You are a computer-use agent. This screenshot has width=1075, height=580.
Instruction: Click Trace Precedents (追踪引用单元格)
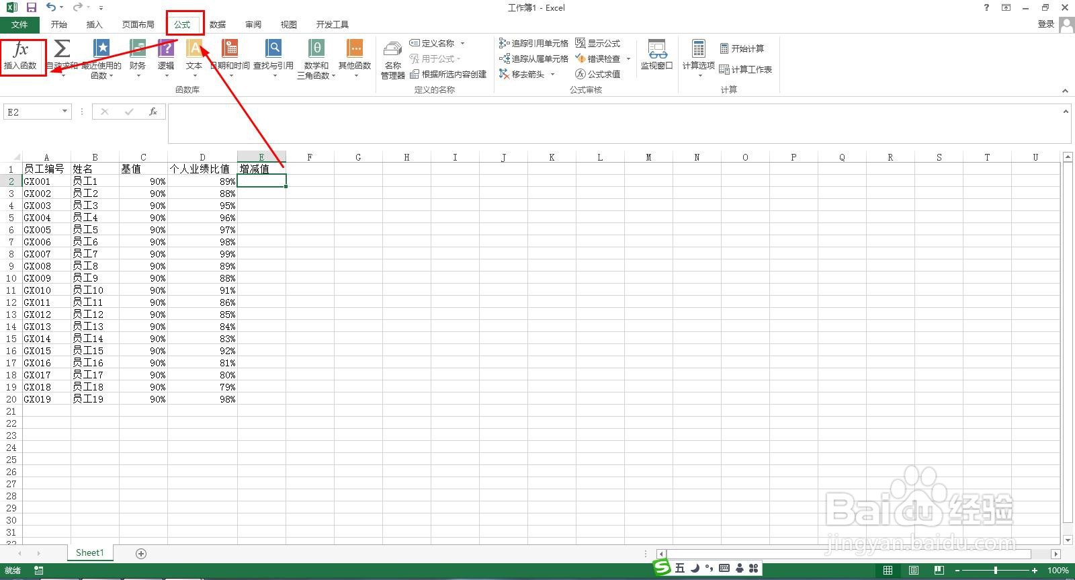click(534, 43)
